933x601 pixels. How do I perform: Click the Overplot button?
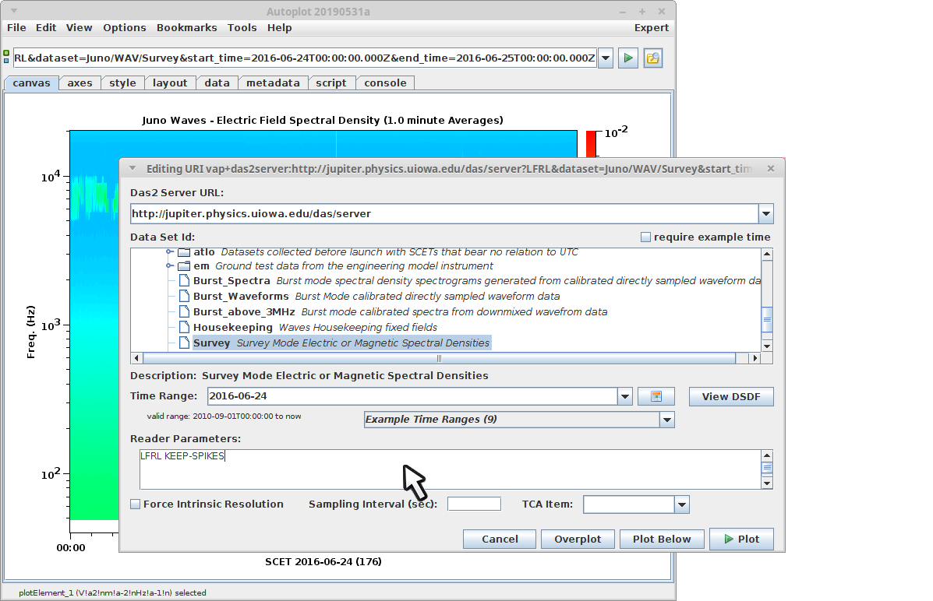coord(578,539)
